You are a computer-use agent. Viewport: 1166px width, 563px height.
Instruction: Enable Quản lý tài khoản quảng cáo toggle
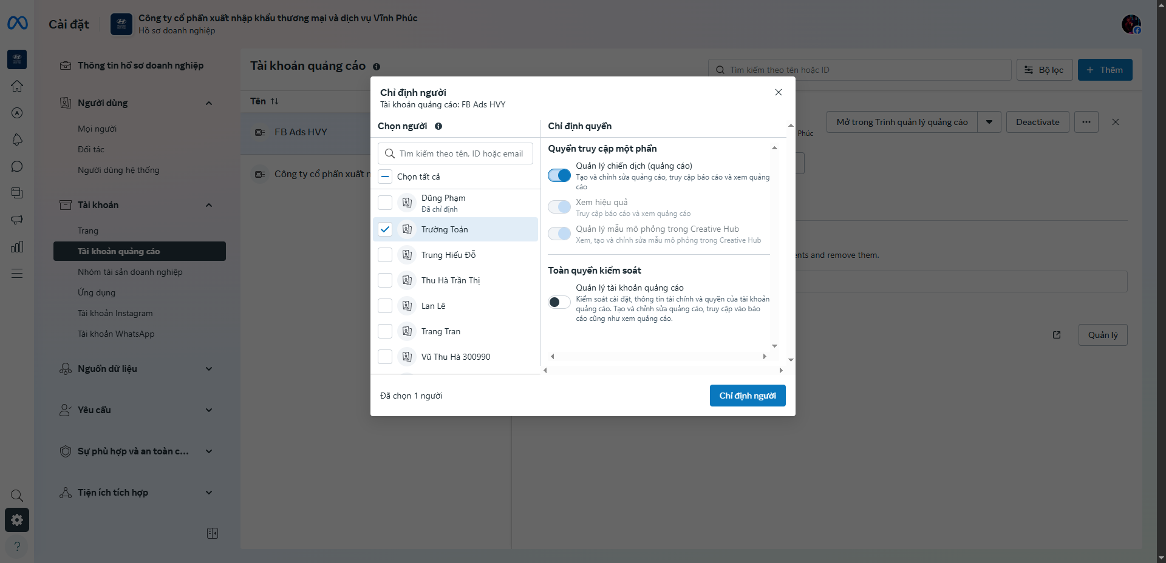point(559,302)
